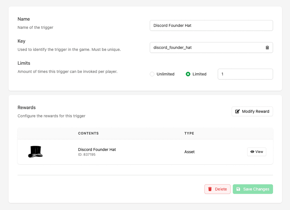Screen dimensions: 290x210
Task: Select the Unlimited radio option
Action: [152, 74]
